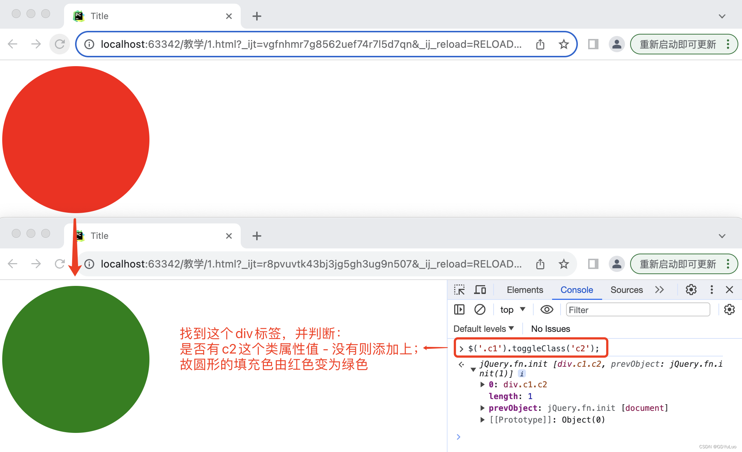Switch to the Sources tab

click(626, 290)
